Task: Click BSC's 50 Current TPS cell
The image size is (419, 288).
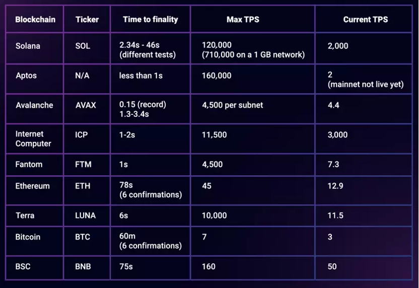Action: [x=364, y=268]
